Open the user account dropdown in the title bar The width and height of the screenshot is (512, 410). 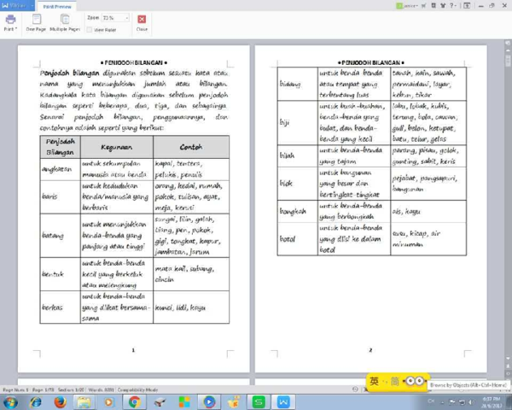407,6
